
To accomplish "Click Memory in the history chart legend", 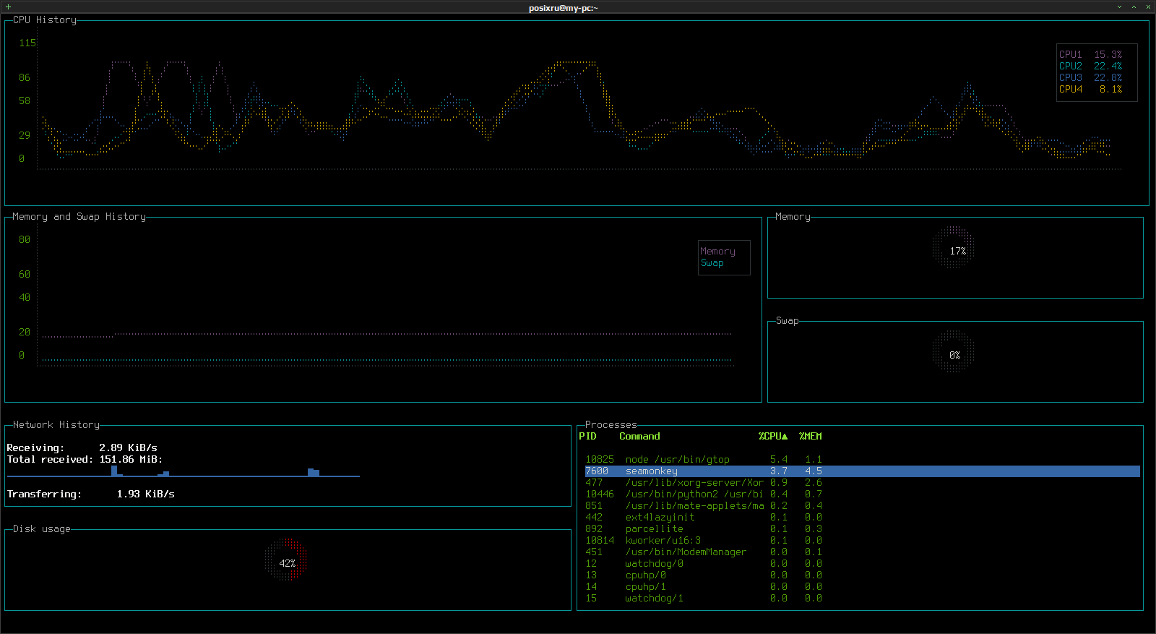I will pos(717,251).
